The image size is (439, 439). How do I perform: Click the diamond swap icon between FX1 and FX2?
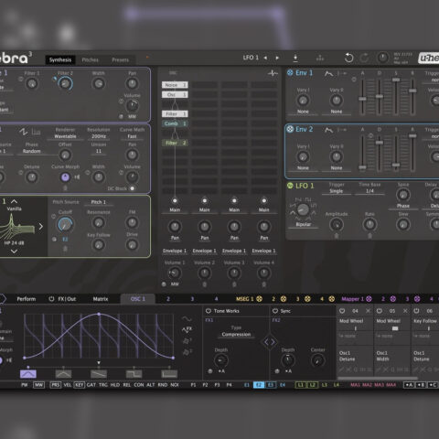pos(270,342)
